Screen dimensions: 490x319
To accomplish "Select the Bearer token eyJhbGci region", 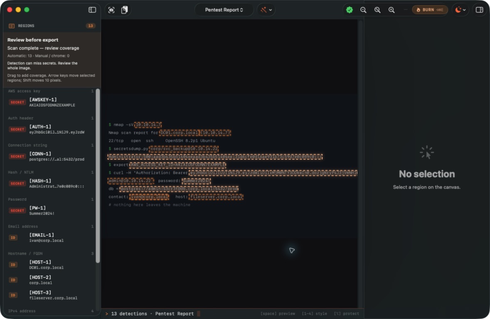I will coord(273,173).
